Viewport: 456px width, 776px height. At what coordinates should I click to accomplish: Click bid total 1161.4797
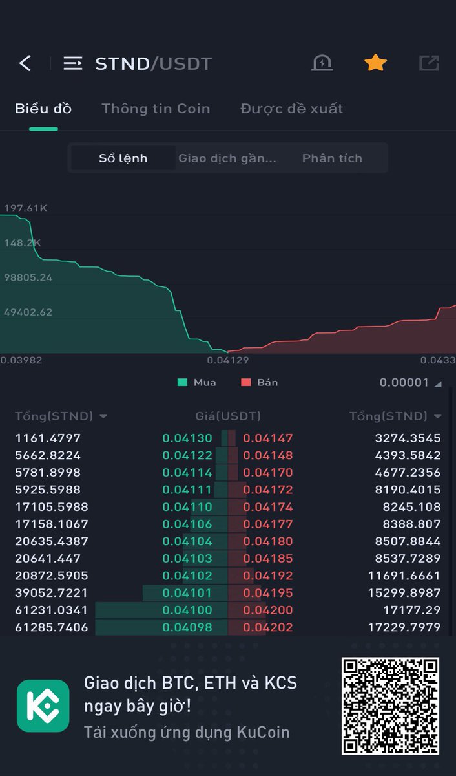[x=48, y=438]
